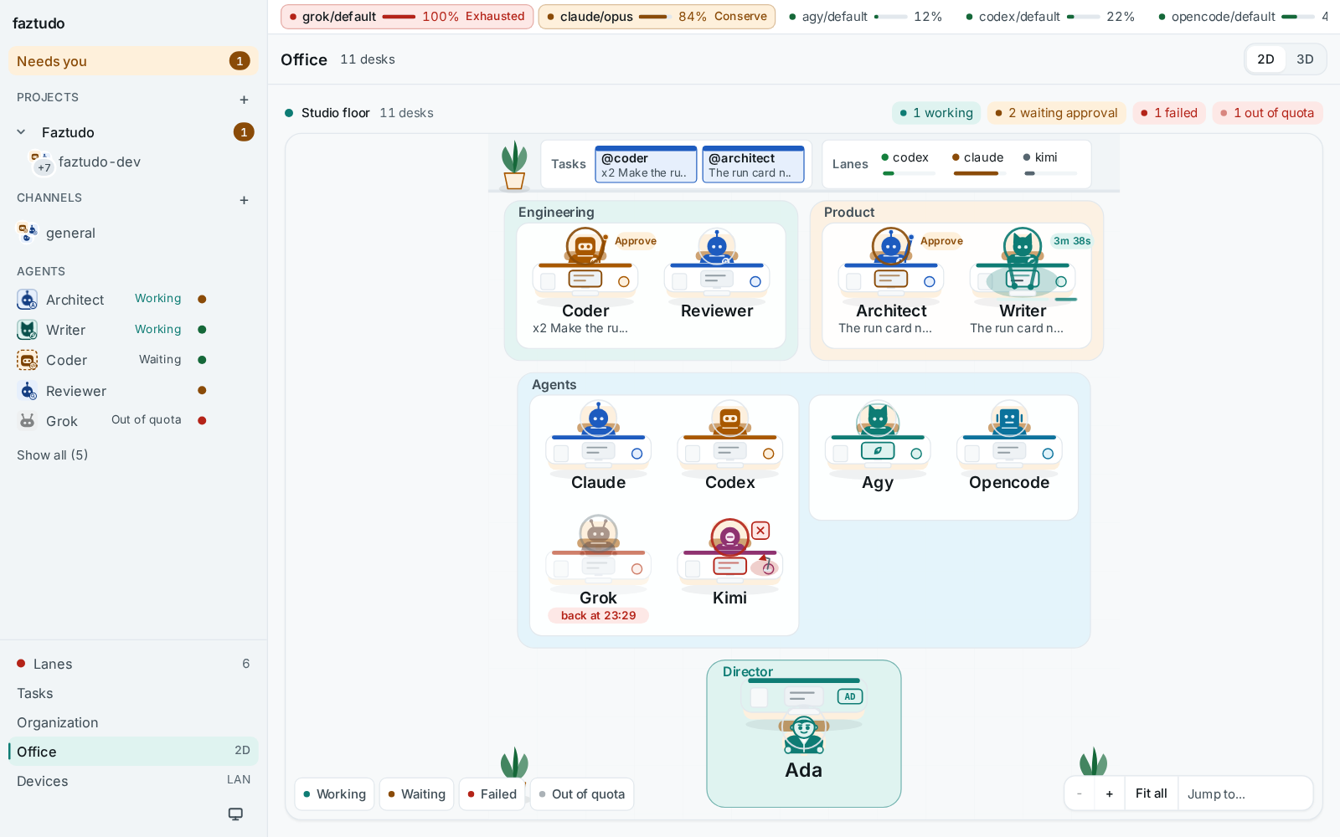The width and height of the screenshot is (1340, 837).
Task: Open Tasks in the sidebar
Action: point(133,693)
